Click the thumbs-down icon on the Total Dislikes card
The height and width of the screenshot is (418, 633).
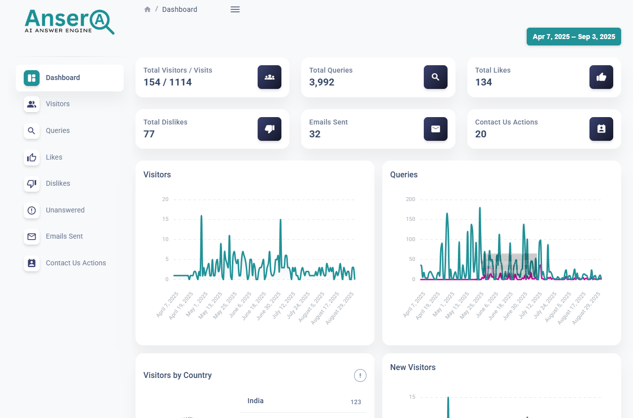coord(269,129)
